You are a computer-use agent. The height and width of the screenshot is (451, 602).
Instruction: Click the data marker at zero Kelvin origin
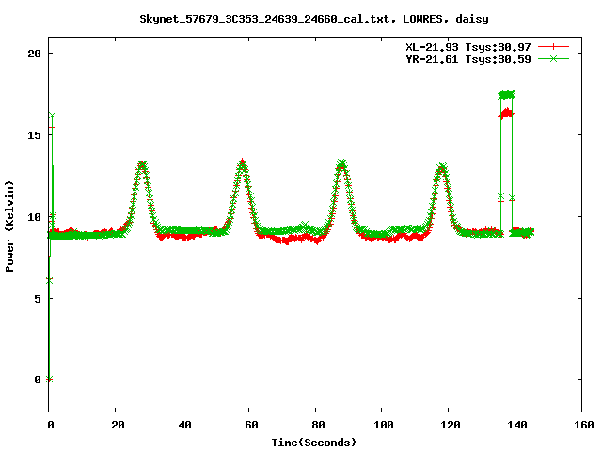tap(49, 380)
